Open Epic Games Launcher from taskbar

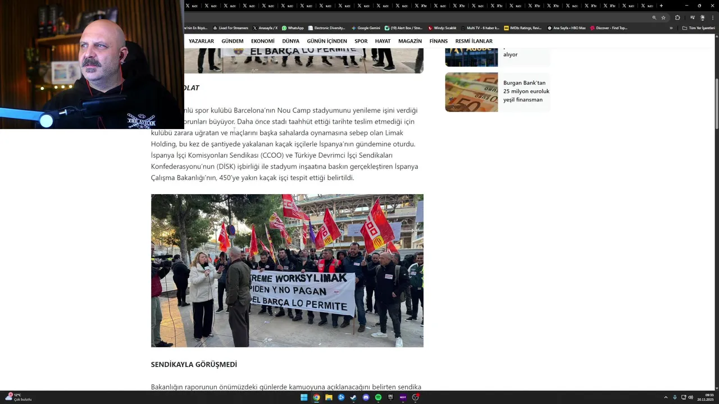(390, 397)
